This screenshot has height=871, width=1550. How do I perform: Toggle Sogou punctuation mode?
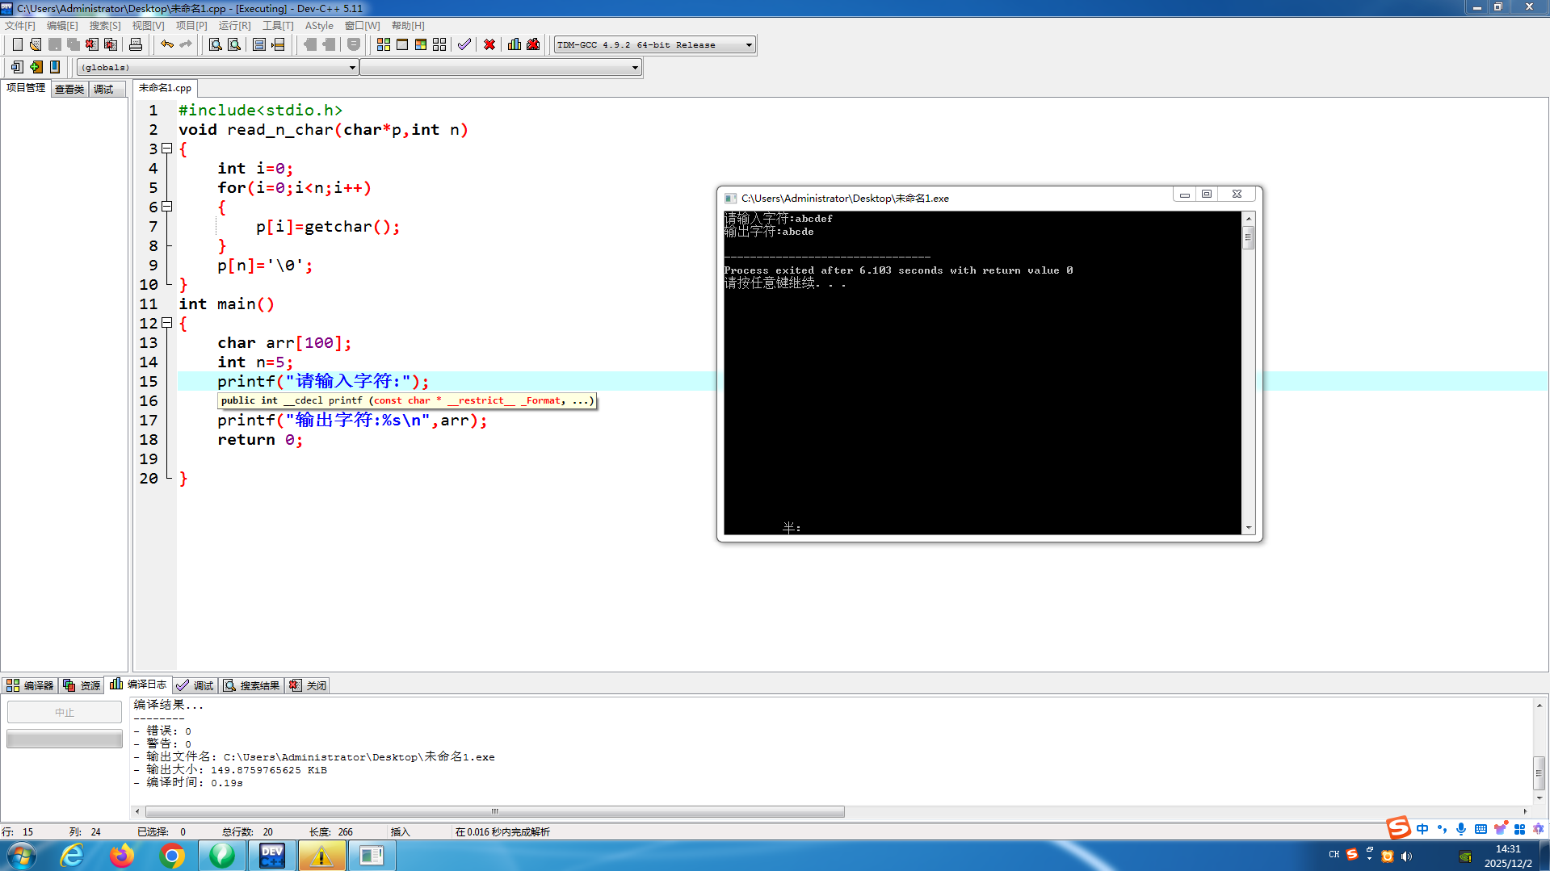1442,829
